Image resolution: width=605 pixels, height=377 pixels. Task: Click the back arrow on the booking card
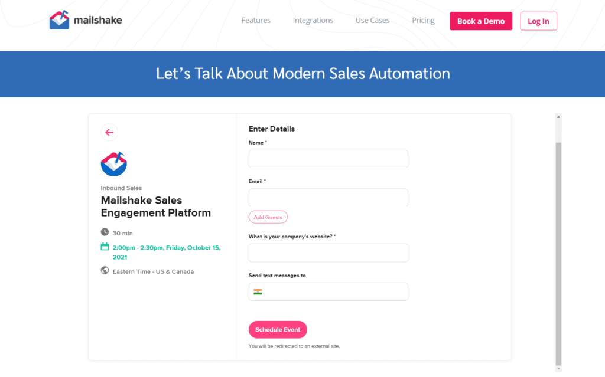(x=109, y=132)
